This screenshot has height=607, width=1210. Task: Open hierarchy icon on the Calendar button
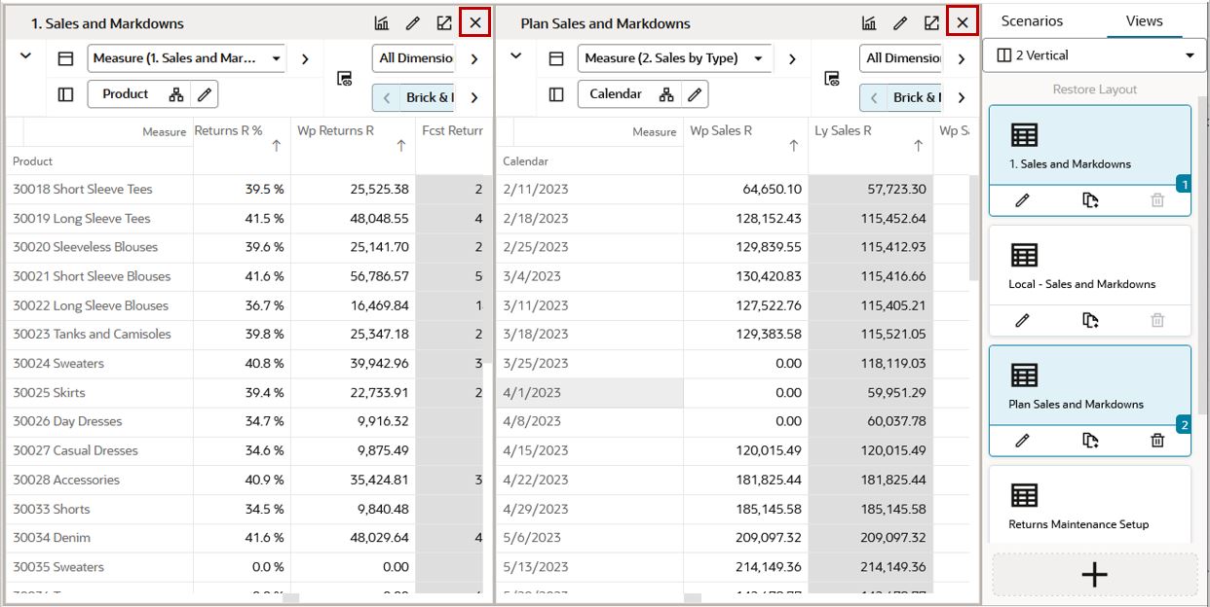[666, 94]
